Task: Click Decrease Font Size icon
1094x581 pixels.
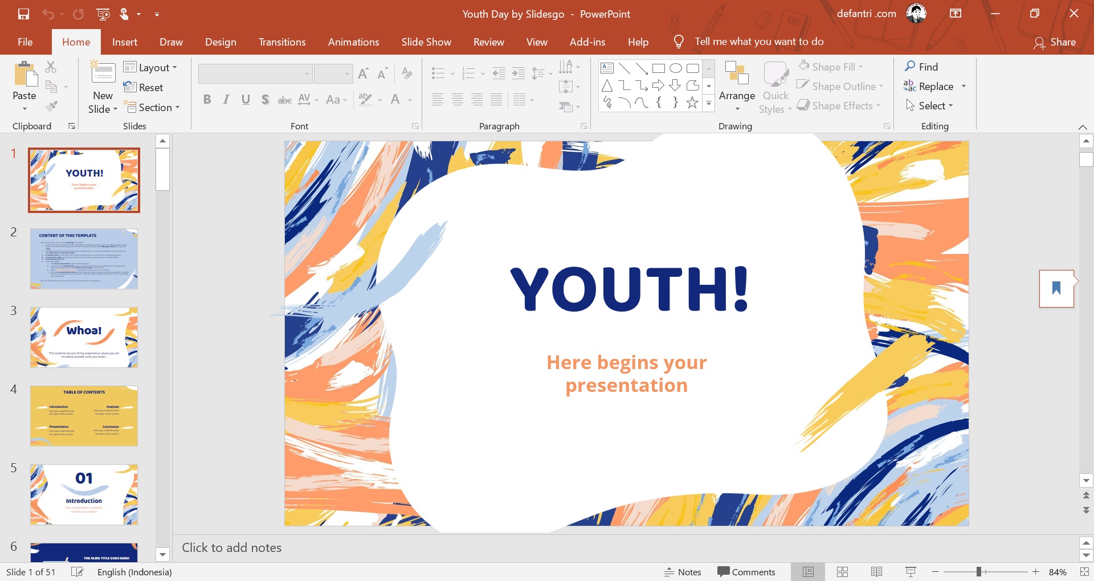Action: tap(382, 73)
